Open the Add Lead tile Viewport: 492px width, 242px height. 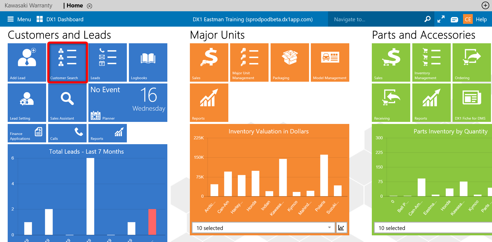(x=27, y=62)
